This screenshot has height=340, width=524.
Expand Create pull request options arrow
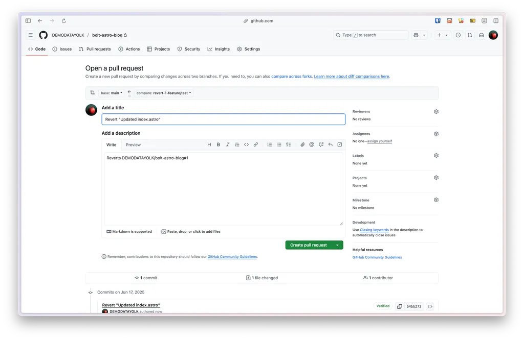[337, 245]
